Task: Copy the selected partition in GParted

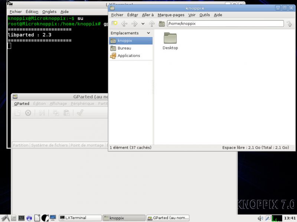Action: (x=56, y=113)
